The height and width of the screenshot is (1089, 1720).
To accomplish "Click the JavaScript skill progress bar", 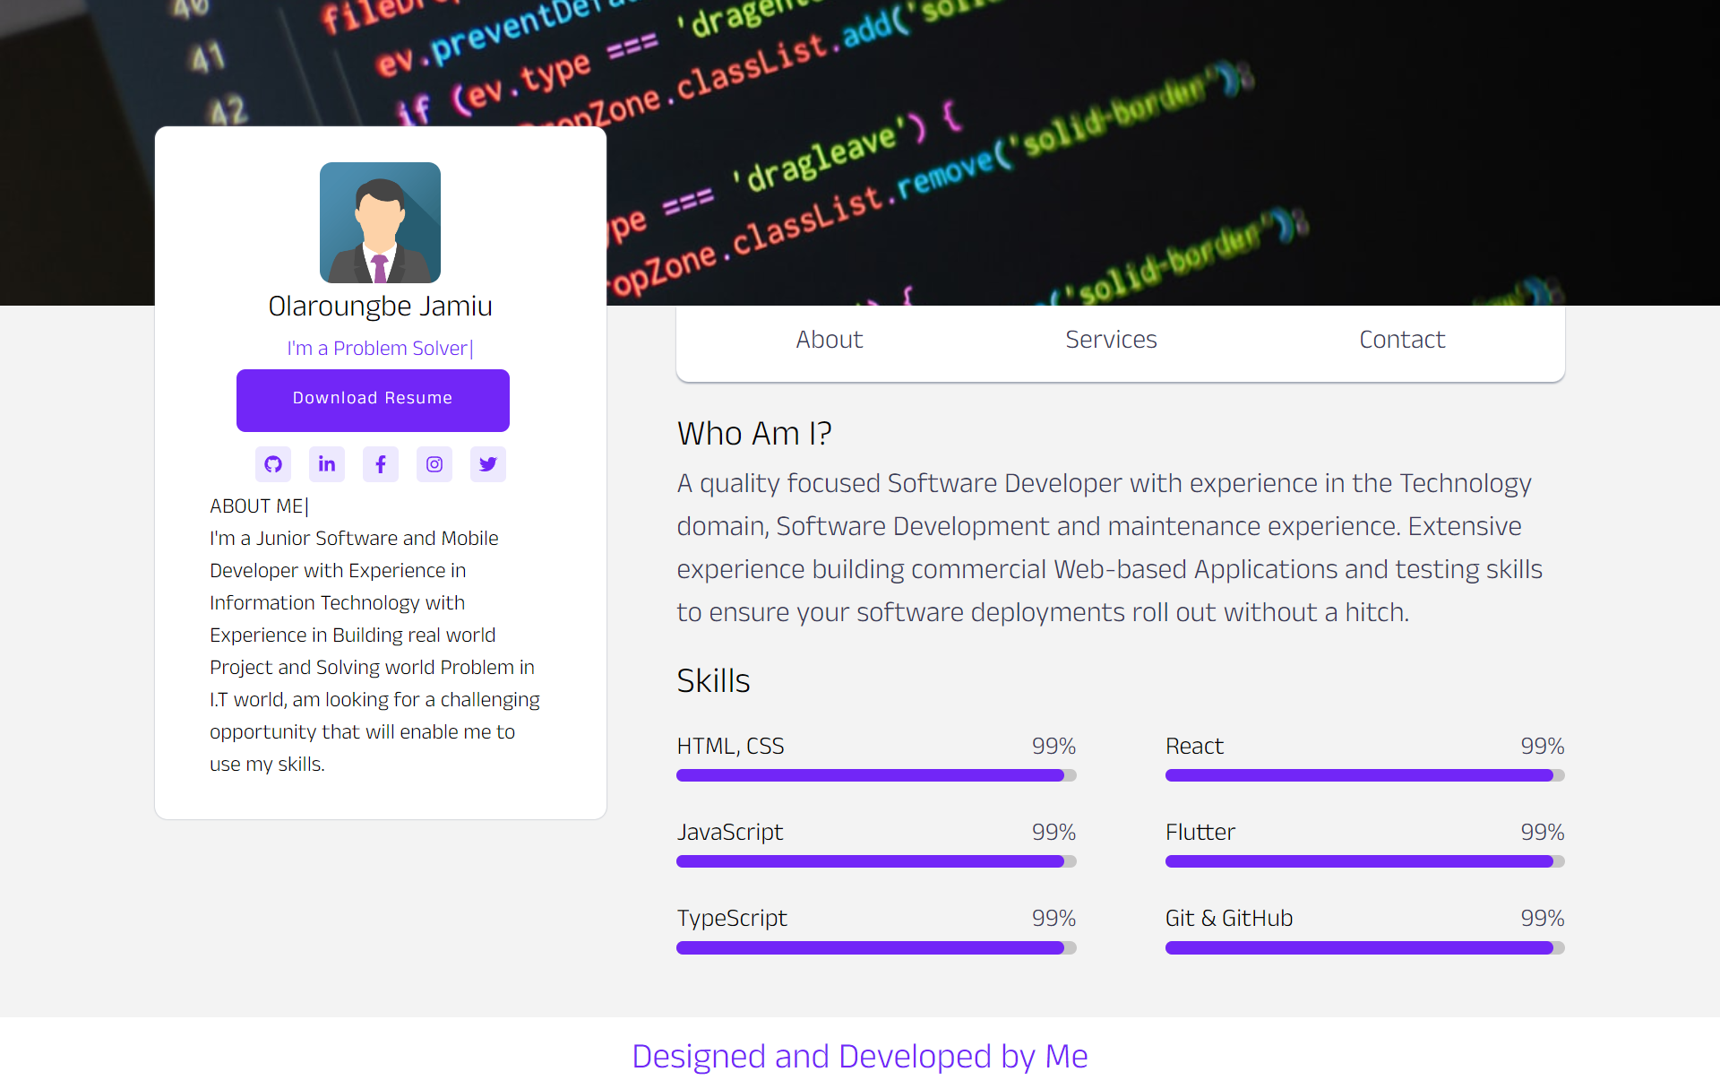I will (876, 861).
